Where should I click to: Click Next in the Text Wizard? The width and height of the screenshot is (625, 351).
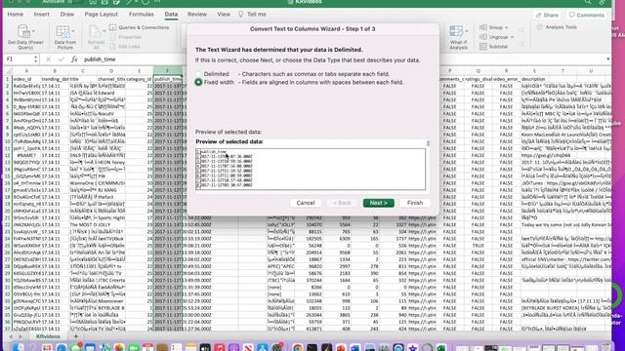(x=379, y=203)
